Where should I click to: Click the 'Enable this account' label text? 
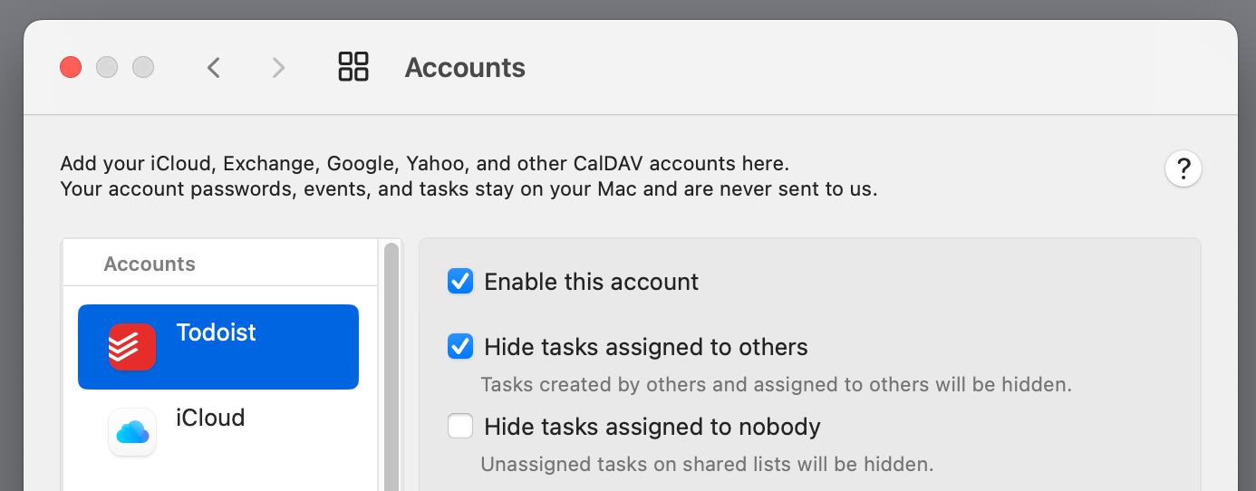pos(592,282)
